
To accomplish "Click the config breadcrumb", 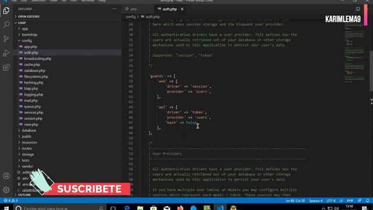I will (x=131, y=17).
